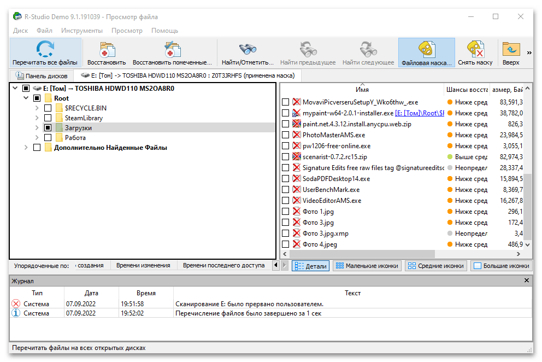This screenshot has width=542, height=362.
Task: Check the box for Фото 1.jpg
Action: pyautogui.click(x=285, y=212)
